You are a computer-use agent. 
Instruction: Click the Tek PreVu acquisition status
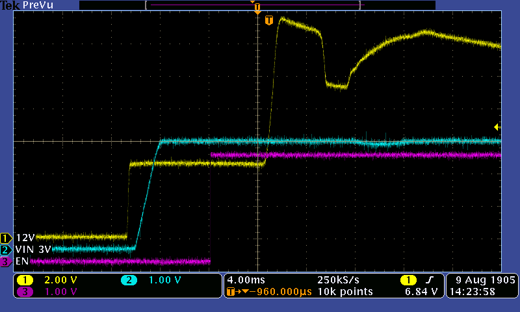click(x=27, y=5)
